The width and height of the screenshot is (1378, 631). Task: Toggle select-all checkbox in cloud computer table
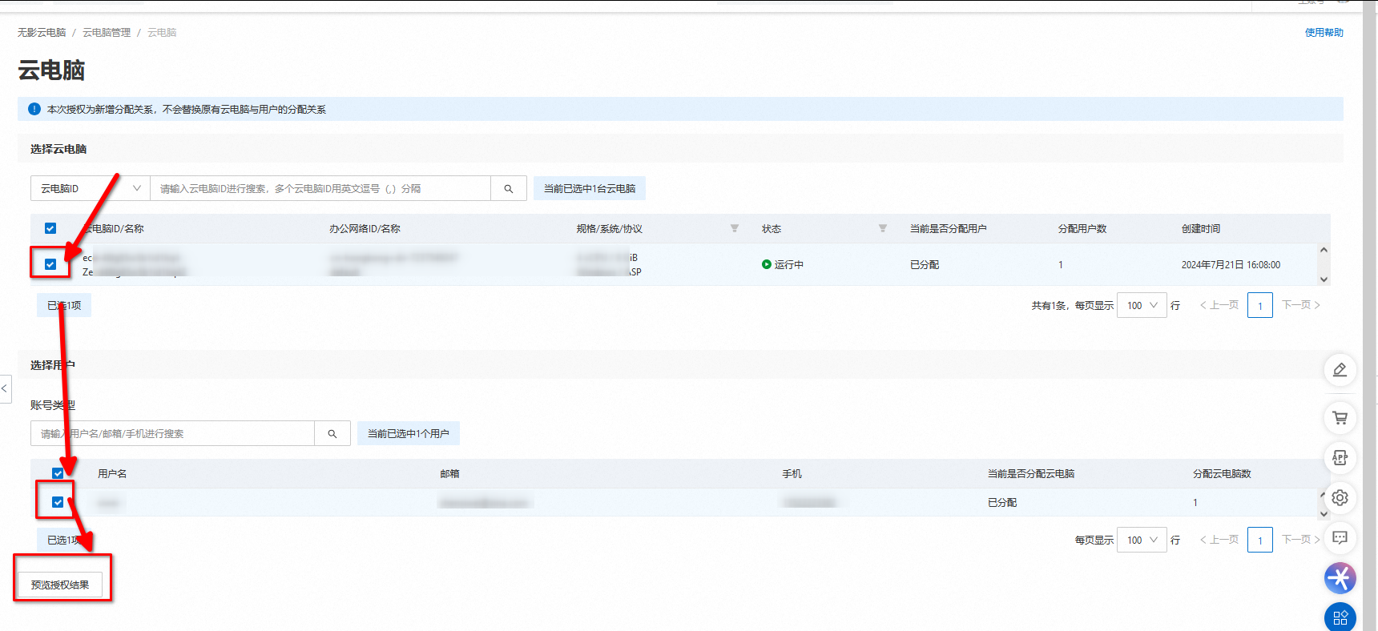[x=50, y=228]
